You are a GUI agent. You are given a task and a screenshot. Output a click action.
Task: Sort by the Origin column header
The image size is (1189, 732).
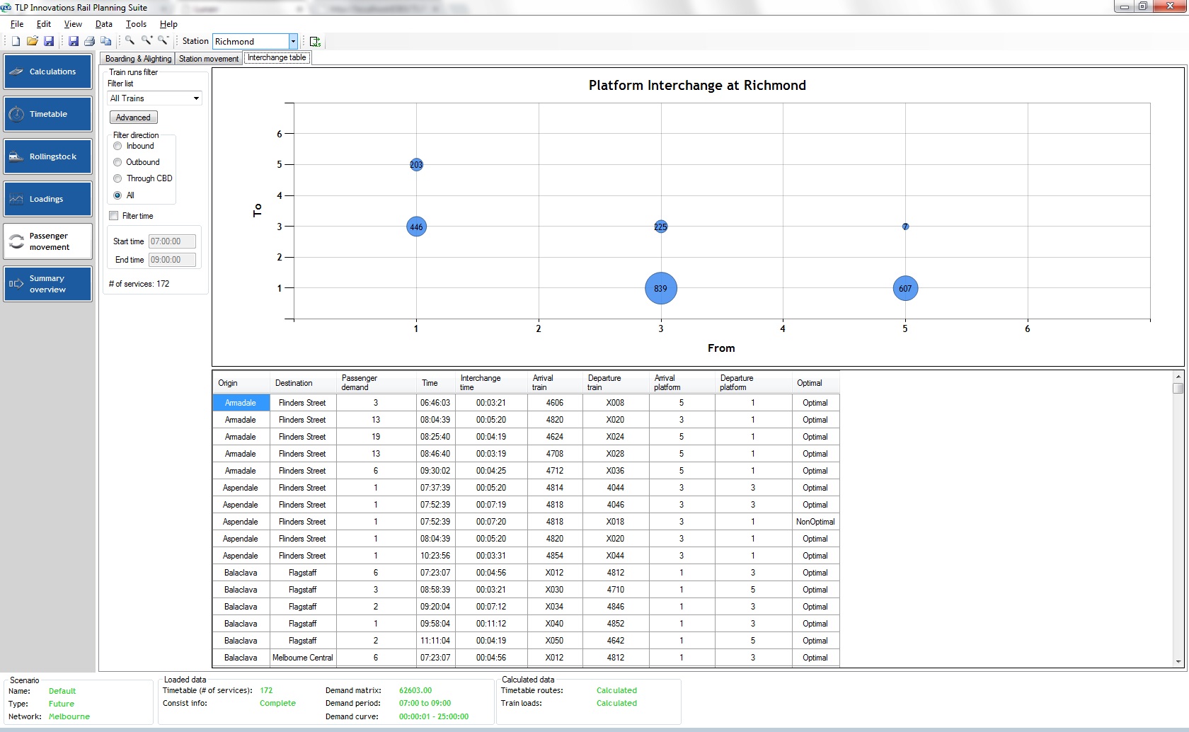pyautogui.click(x=241, y=383)
